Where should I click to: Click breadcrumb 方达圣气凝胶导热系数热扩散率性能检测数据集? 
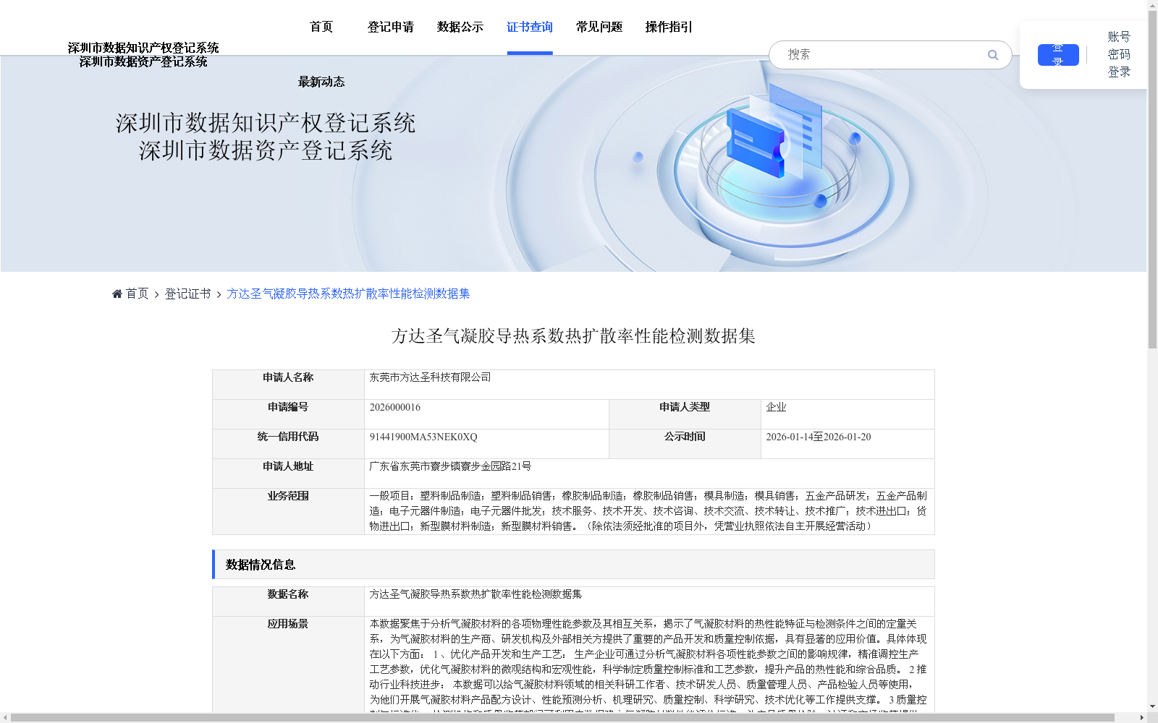coord(348,294)
